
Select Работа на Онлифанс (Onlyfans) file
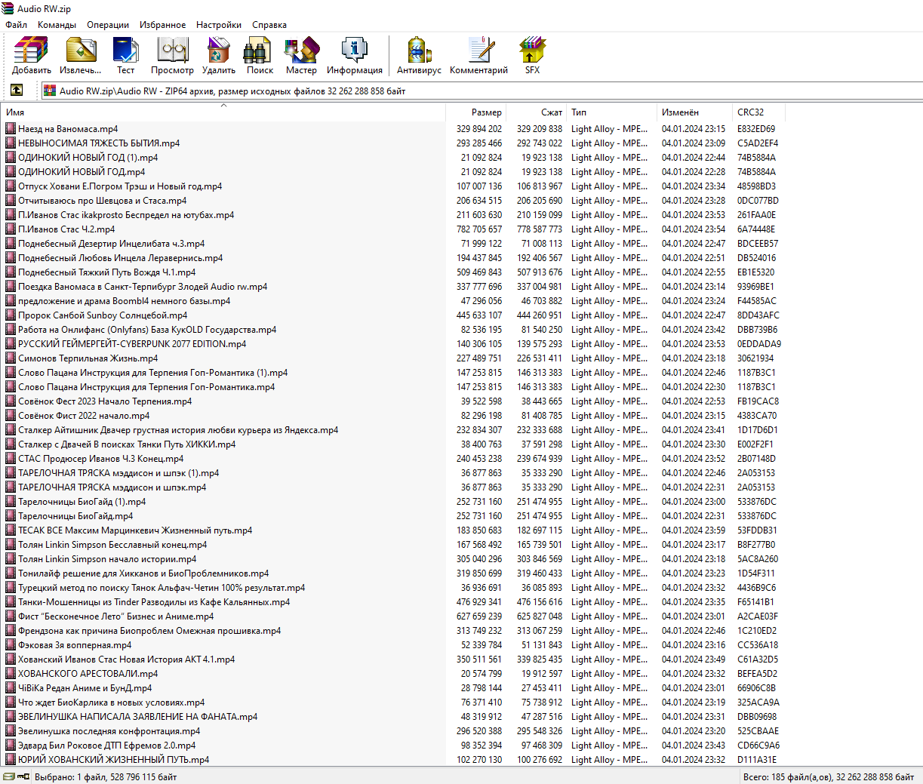point(147,329)
